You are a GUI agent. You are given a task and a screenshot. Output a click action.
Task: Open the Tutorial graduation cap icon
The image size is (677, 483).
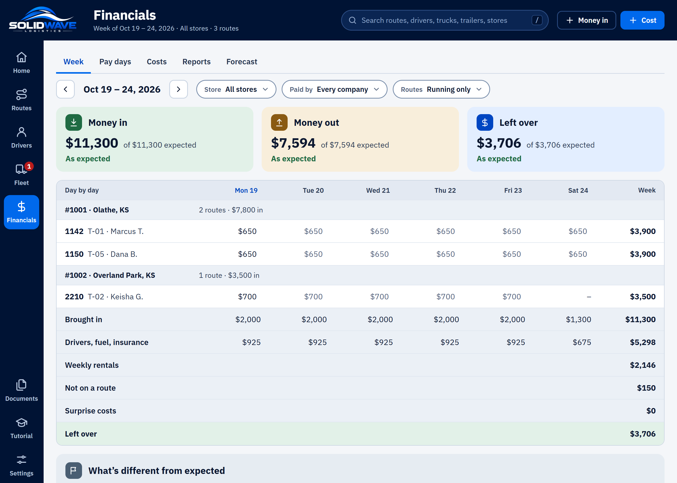(x=22, y=428)
